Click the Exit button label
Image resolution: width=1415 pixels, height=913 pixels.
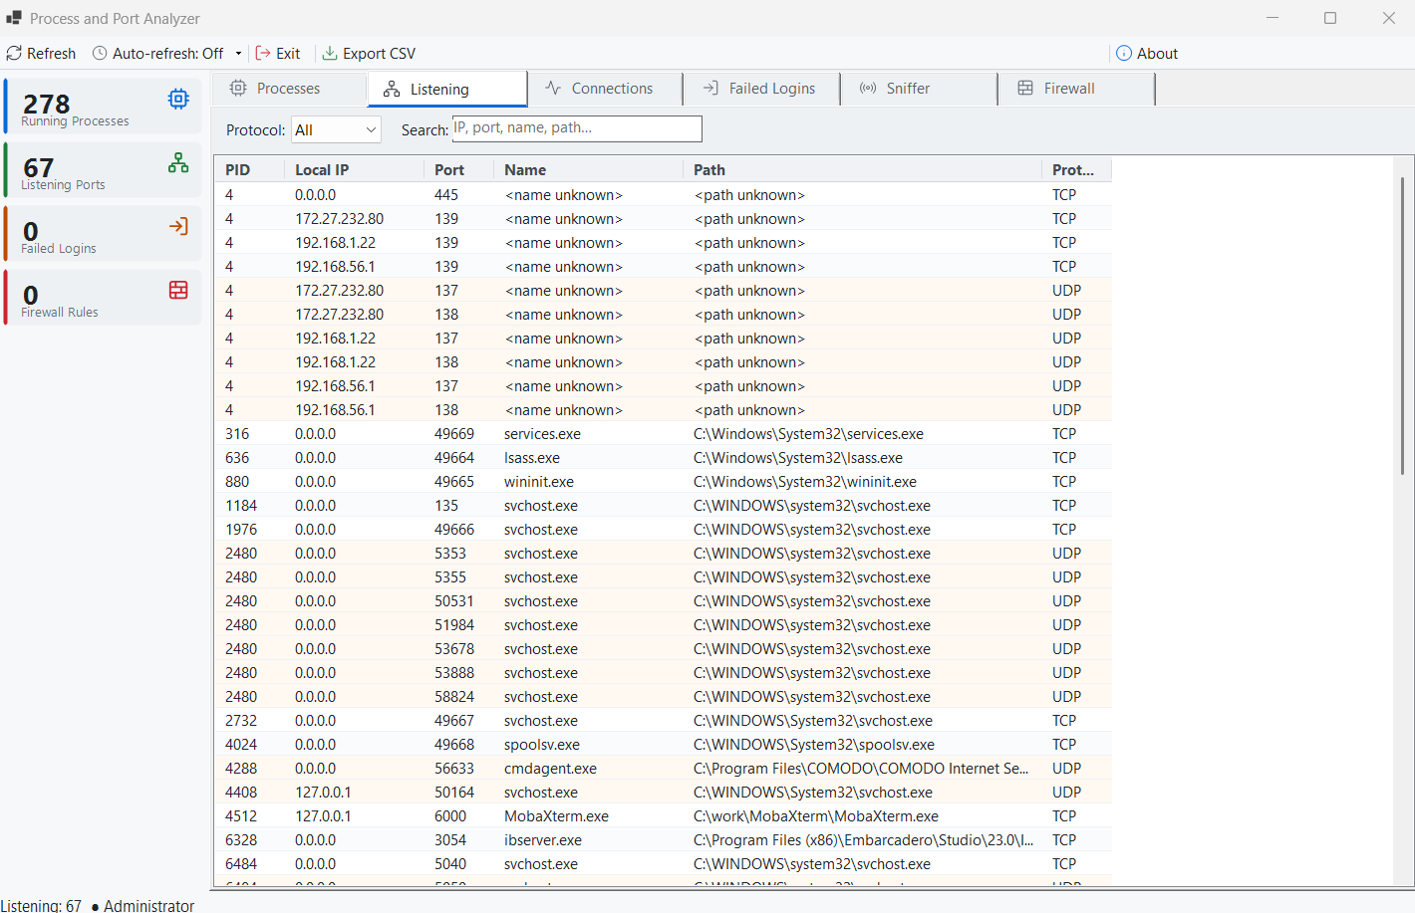click(288, 54)
